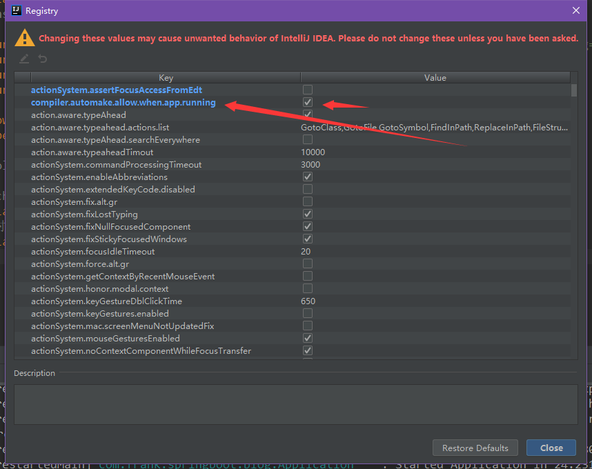The height and width of the screenshot is (469, 592).
Task: Close the Registry dialog with the X
Action: (x=575, y=10)
